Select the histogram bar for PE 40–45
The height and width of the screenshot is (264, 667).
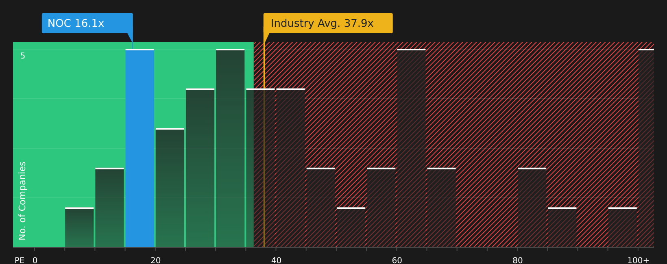coord(290,168)
